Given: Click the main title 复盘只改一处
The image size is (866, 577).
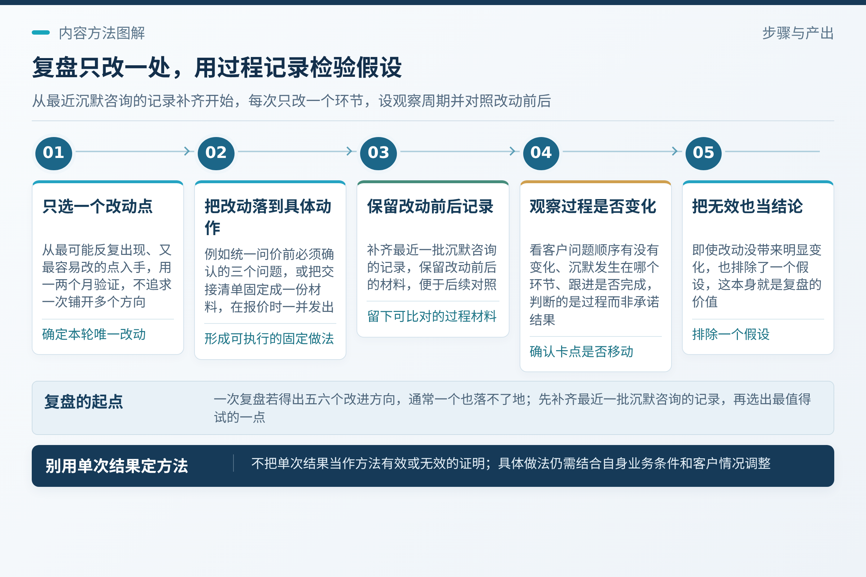Looking at the screenshot, I should point(217,67).
